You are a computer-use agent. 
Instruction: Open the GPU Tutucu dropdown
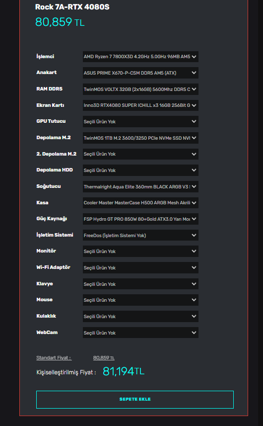(140, 121)
